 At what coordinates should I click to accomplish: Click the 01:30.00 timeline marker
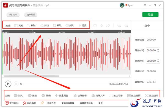92,32
